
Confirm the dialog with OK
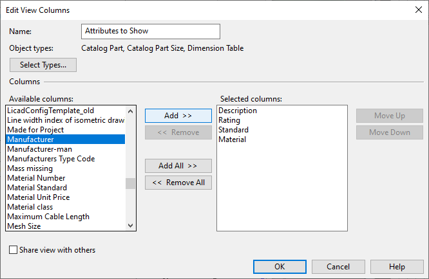tap(280, 267)
